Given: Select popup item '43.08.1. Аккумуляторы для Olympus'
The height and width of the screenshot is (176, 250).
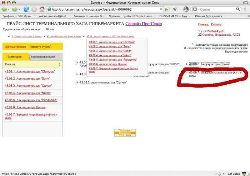Looking at the screenshot, I should [112, 42].
